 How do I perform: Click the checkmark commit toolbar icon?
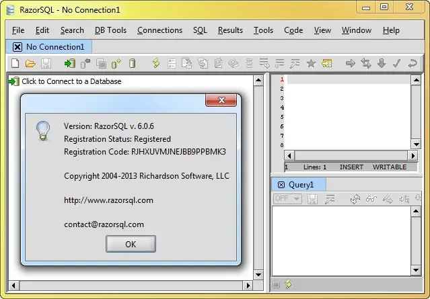tap(396, 63)
